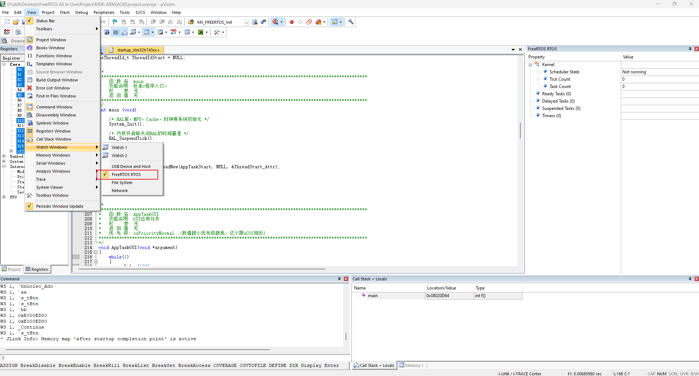
Task: Collapse the code fold at line 215
Action: [96, 252]
